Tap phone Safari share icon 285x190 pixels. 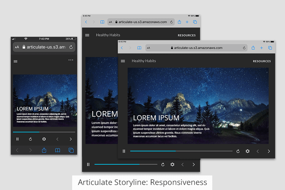point(44,150)
